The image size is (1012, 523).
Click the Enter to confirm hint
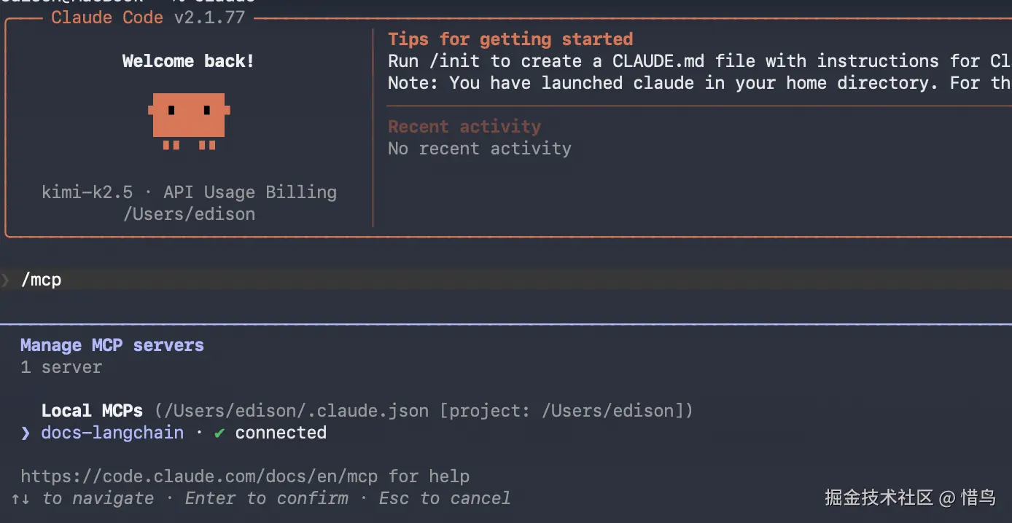[x=267, y=498]
